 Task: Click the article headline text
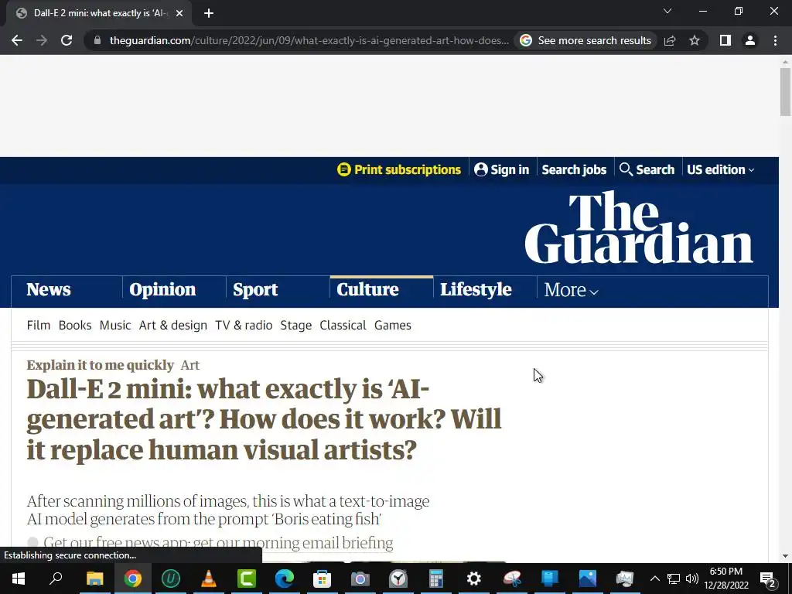point(264,419)
